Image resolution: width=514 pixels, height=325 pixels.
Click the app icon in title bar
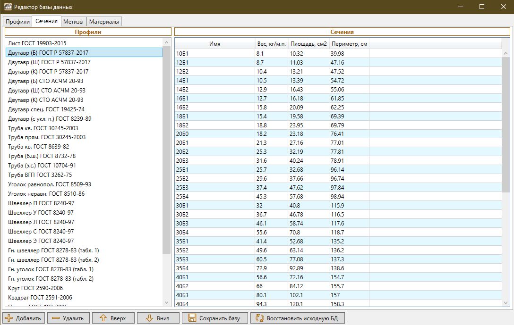coord(8,7)
